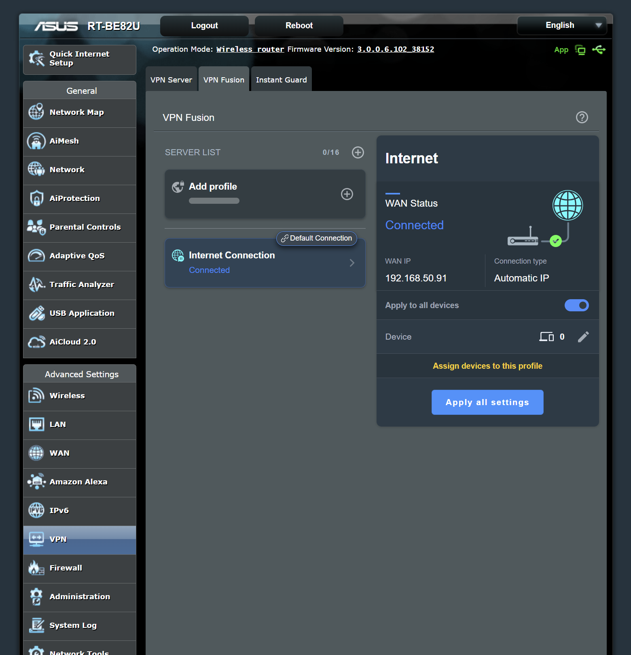Click the Apply all settings button
Screen dimensions: 631x655
[x=487, y=402]
